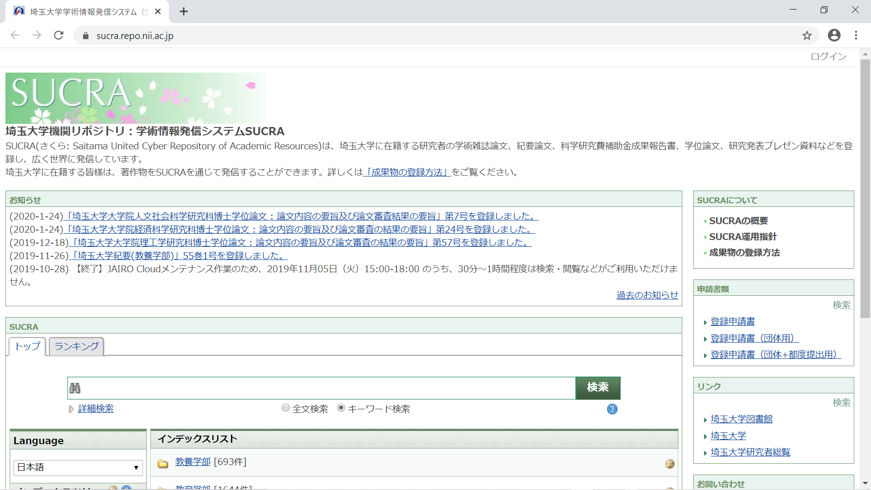The width and height of the screenshot is (871, 490).
Task: Click the green 検索 search button
Action: [x=598, y=387]
